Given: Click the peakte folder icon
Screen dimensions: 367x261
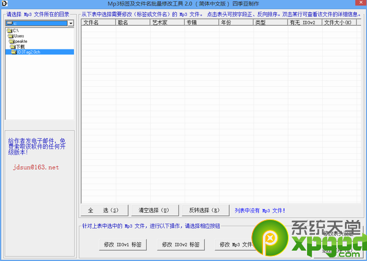Looking at the screenshot, I should tap(13, 41).
